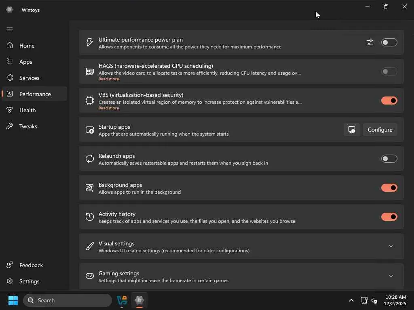This screenshot has height=310, width=414.
Task: Click the taskbar Search box
Action: coord(68,300)
